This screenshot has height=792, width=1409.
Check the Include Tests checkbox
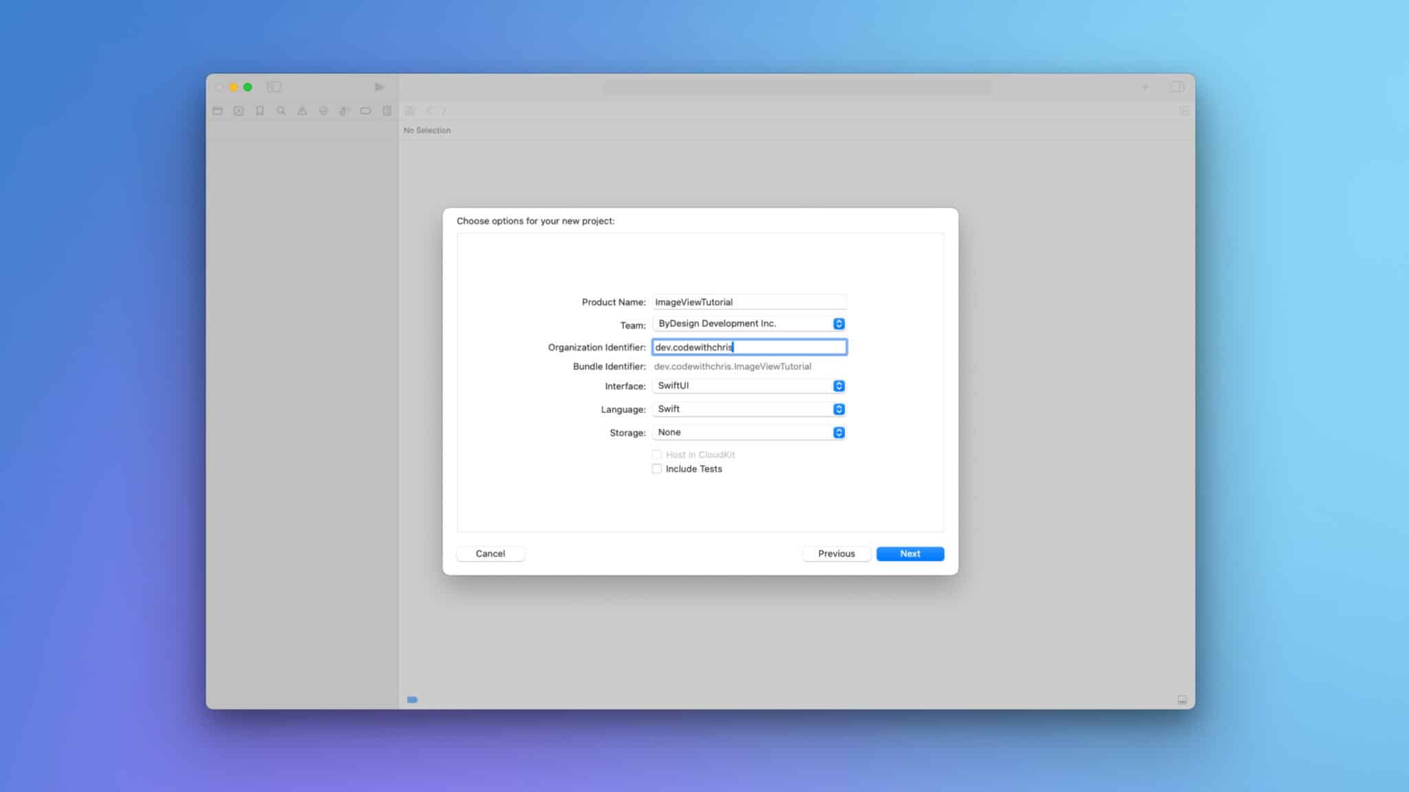656,468
